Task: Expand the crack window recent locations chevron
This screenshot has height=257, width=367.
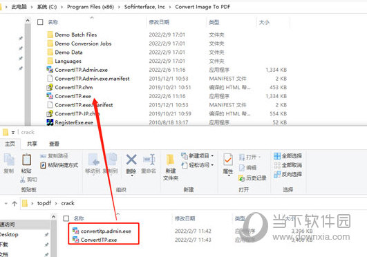Action: (6, 203)
